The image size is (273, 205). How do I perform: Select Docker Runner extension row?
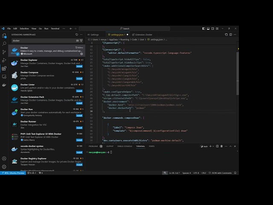coord(46,124)
